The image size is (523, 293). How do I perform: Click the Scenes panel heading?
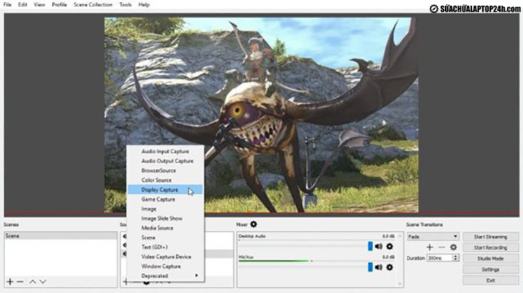point(11,225)
